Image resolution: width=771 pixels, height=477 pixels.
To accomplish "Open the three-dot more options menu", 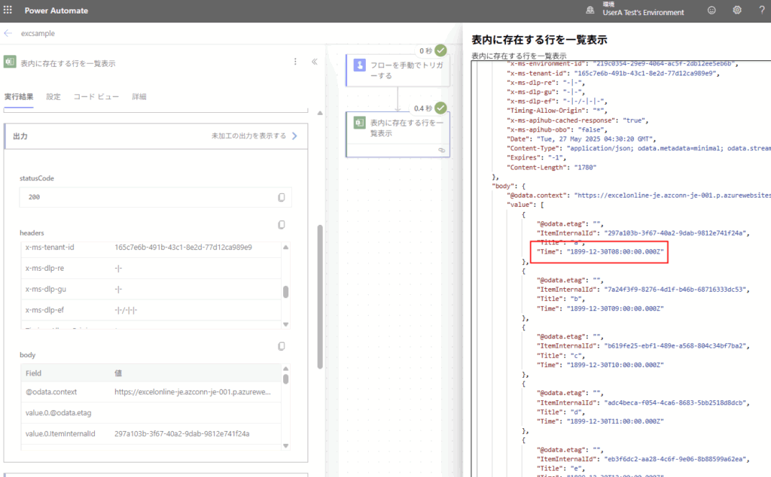I will [x=295, y=62].
